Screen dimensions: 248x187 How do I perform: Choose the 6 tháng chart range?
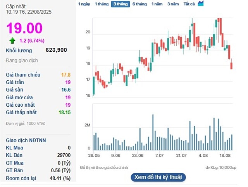[139, 4]
